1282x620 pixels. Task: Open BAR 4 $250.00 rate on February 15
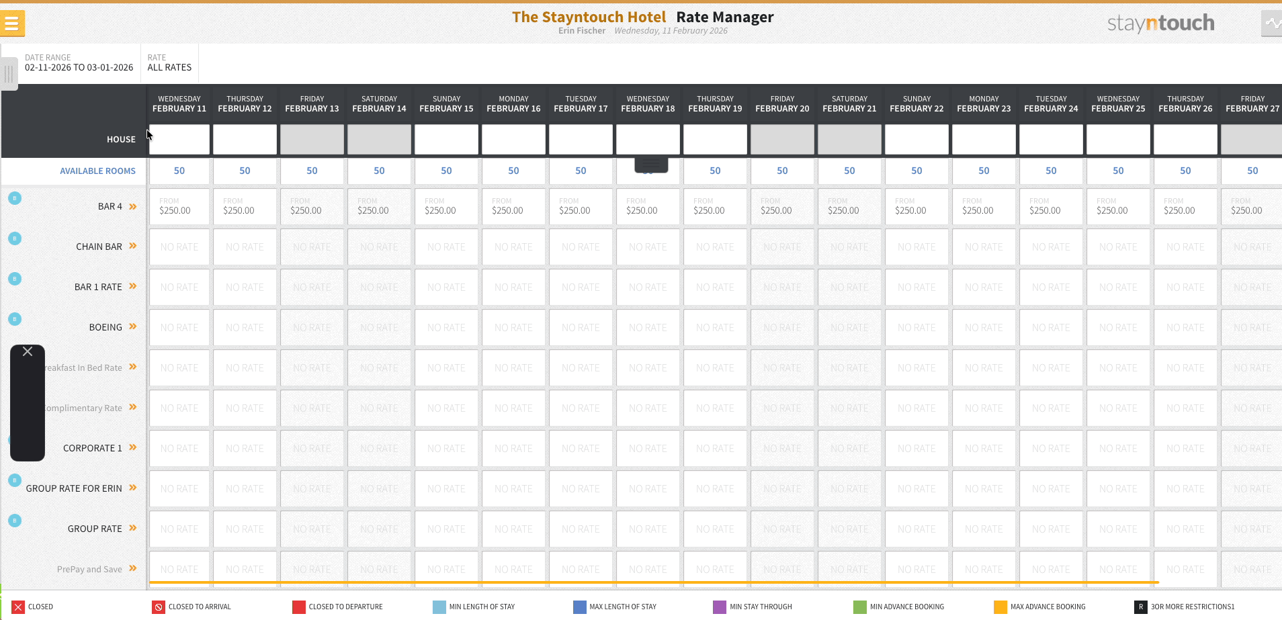coord(446,206)
